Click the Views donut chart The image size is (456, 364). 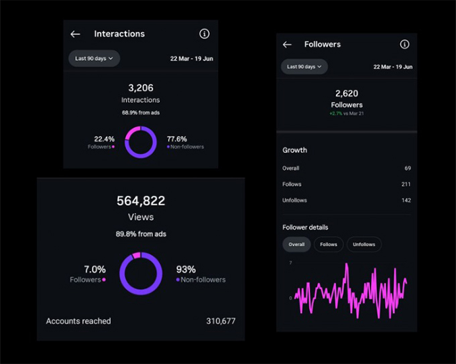click(141, 274)
